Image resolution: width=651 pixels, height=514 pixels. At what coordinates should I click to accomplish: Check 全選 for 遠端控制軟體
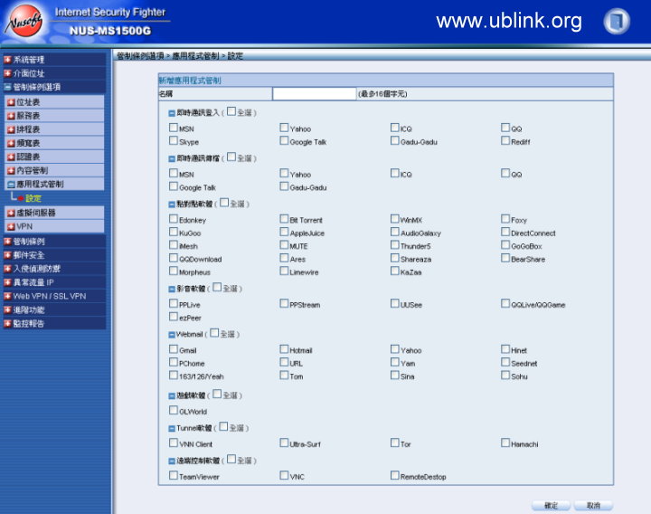tap(231, 459)
